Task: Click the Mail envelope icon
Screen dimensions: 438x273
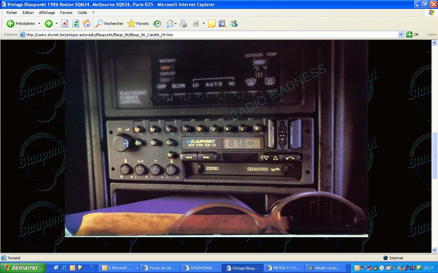Action: coord(170,24)
